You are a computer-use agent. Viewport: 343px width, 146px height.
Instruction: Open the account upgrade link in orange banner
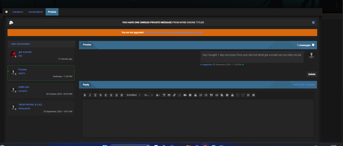pos(174,32)
